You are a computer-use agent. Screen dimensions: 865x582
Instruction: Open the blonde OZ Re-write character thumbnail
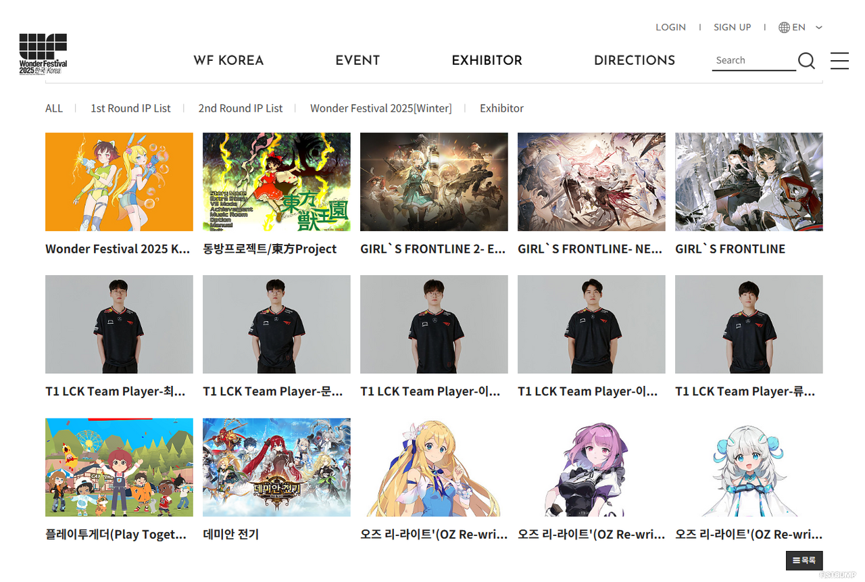coord(434,467)
